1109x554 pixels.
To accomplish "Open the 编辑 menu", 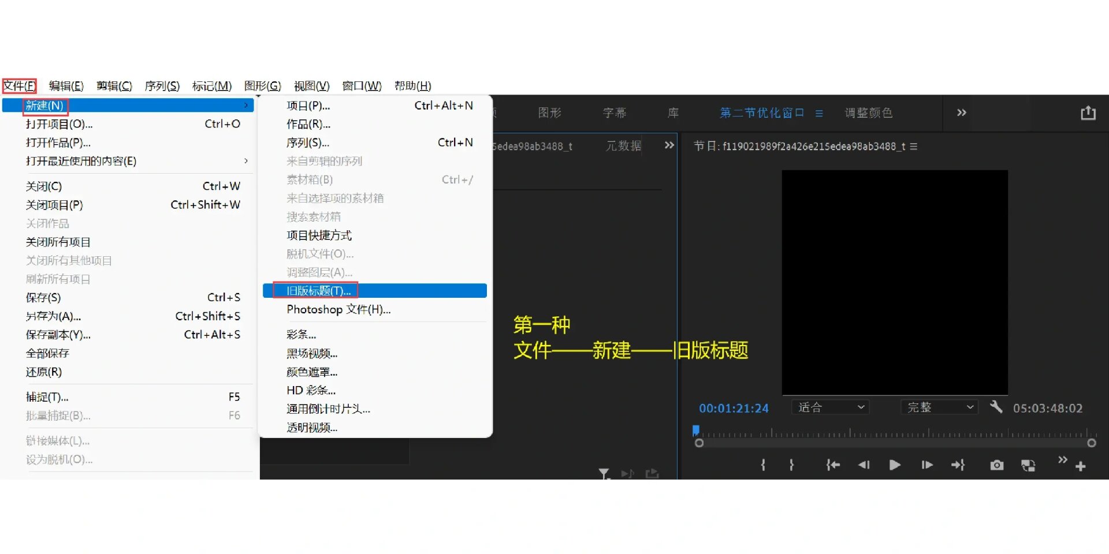I will click(x=66, y=85).
